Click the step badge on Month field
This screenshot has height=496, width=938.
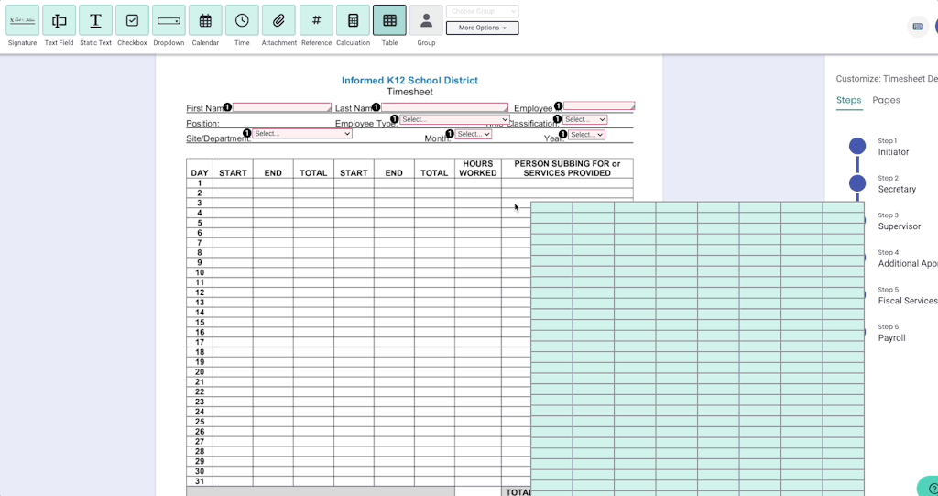(x=450, y=134)
